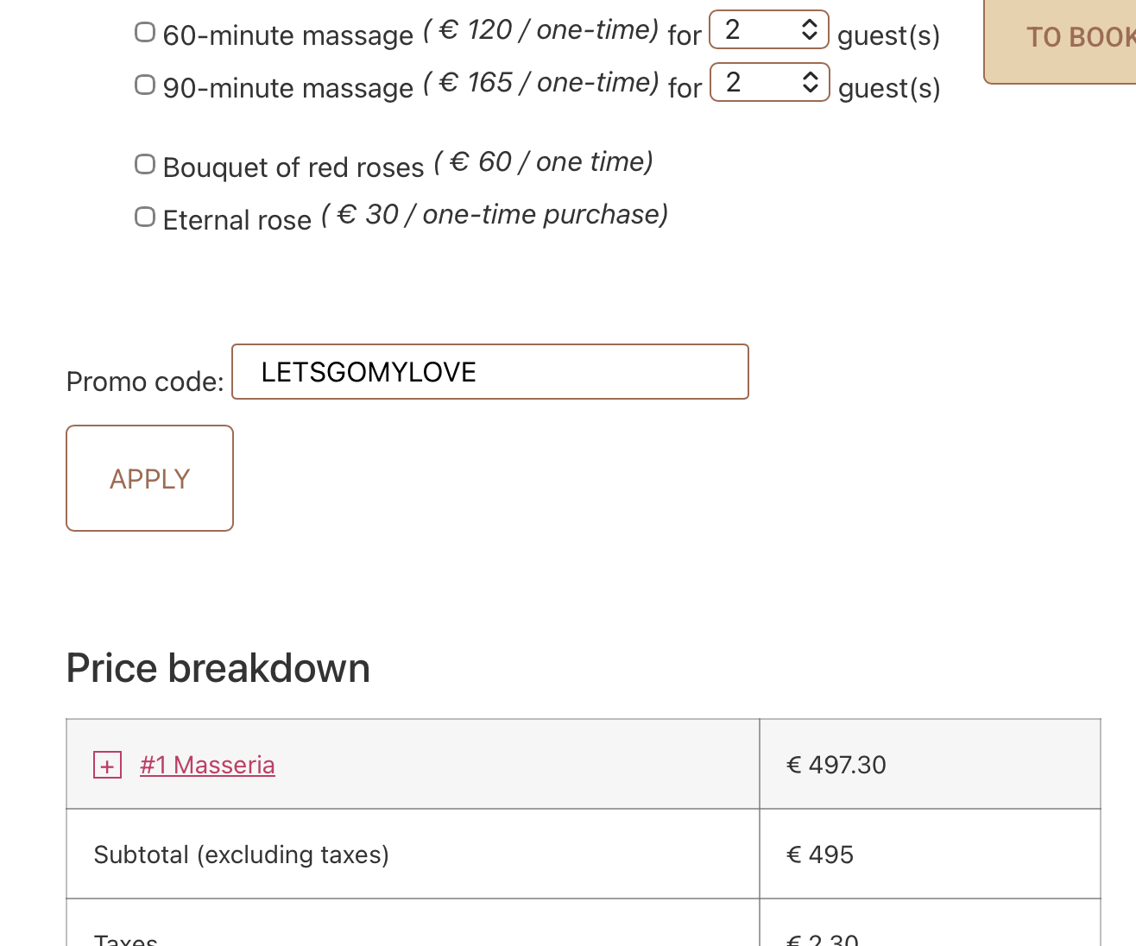
Task: Click the '€ 120 / one-time' price text
Action: 541,31
